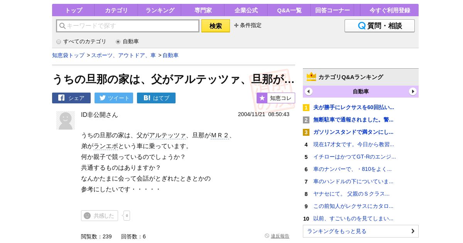The width and height of the screenshot is (463, 243).
Task: Open the 回答コーナー navigation tab
Action: 332,10
